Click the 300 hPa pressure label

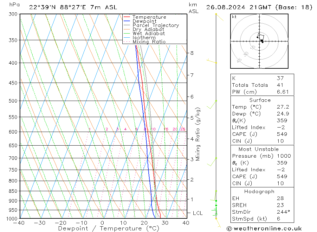13,14
